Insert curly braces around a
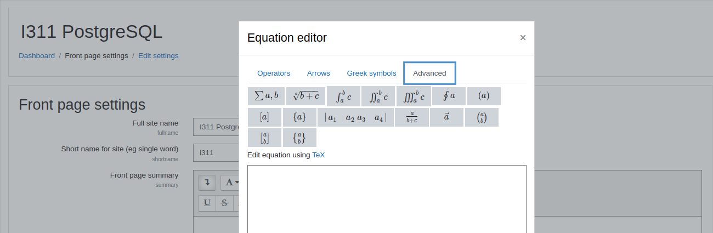The image size is (713, 233). 299,117
